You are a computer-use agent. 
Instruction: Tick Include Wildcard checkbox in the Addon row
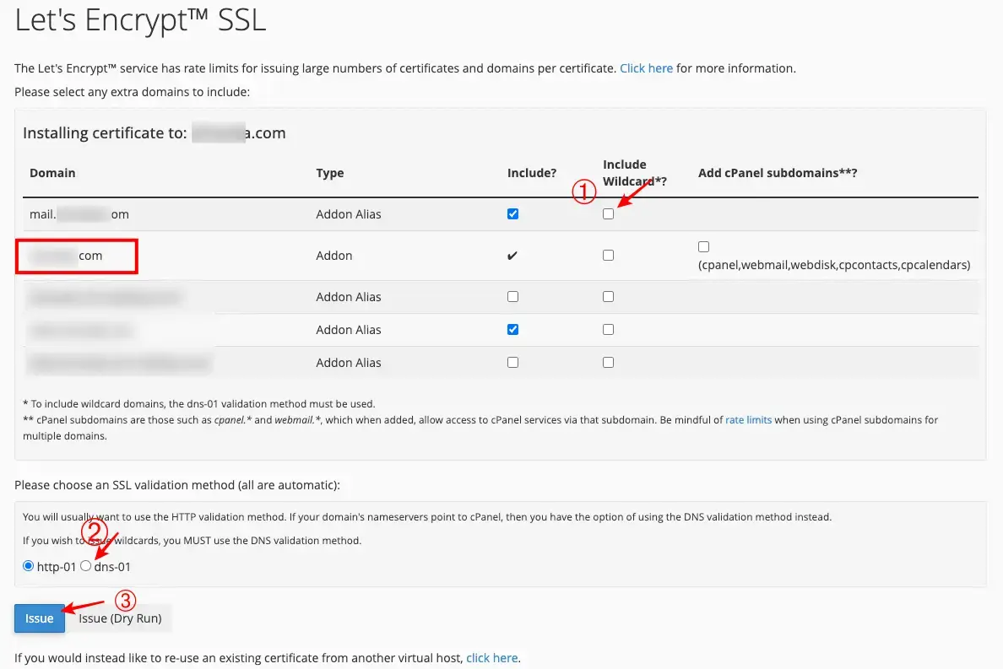tap(608, 256)
